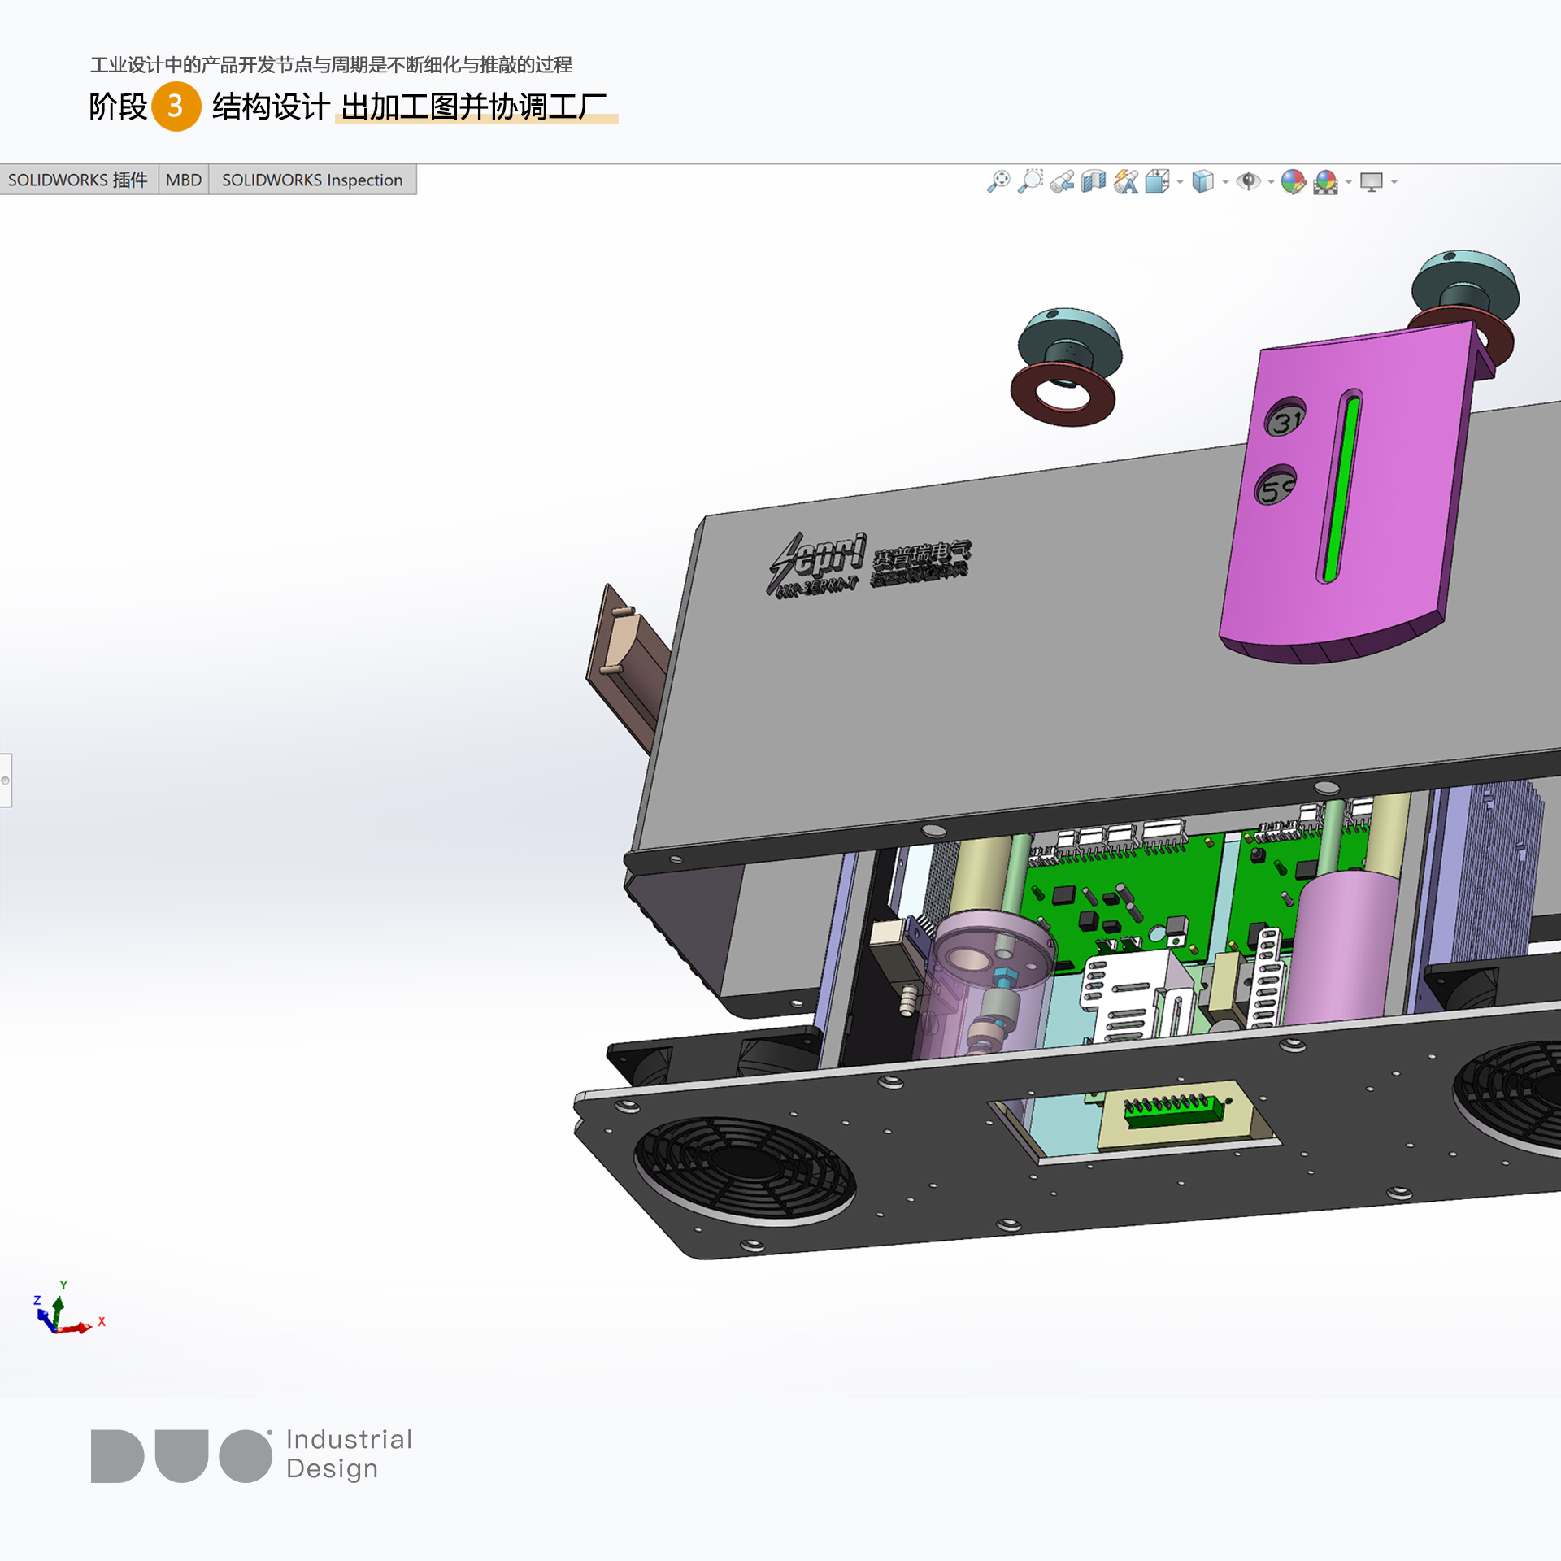
Task: Click the Previous View icon
Action: coord(1062,181)
